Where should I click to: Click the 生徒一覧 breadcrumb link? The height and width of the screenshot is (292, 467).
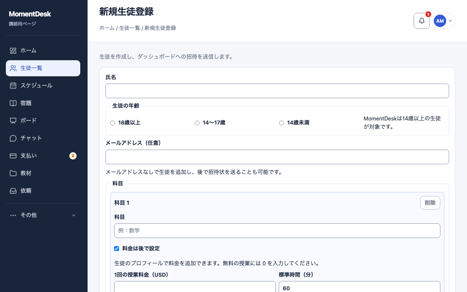pos(130,28)
